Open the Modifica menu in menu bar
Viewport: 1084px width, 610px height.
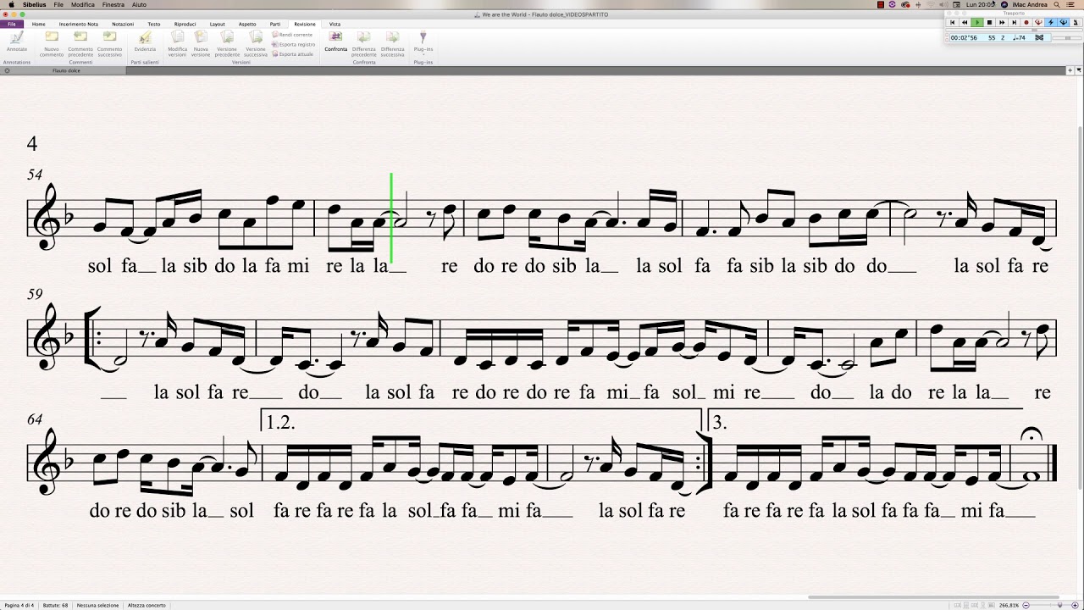pos(83,4)
